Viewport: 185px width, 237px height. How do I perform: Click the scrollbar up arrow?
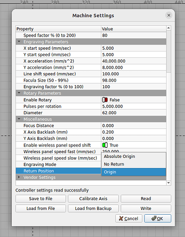(168, 28)
